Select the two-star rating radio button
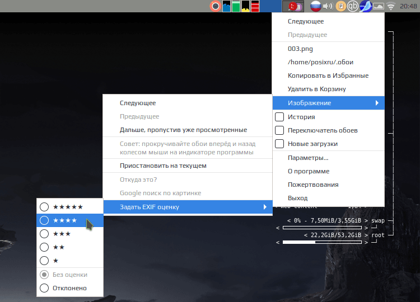This screenshot has height=302, width=420. (44, 247)
